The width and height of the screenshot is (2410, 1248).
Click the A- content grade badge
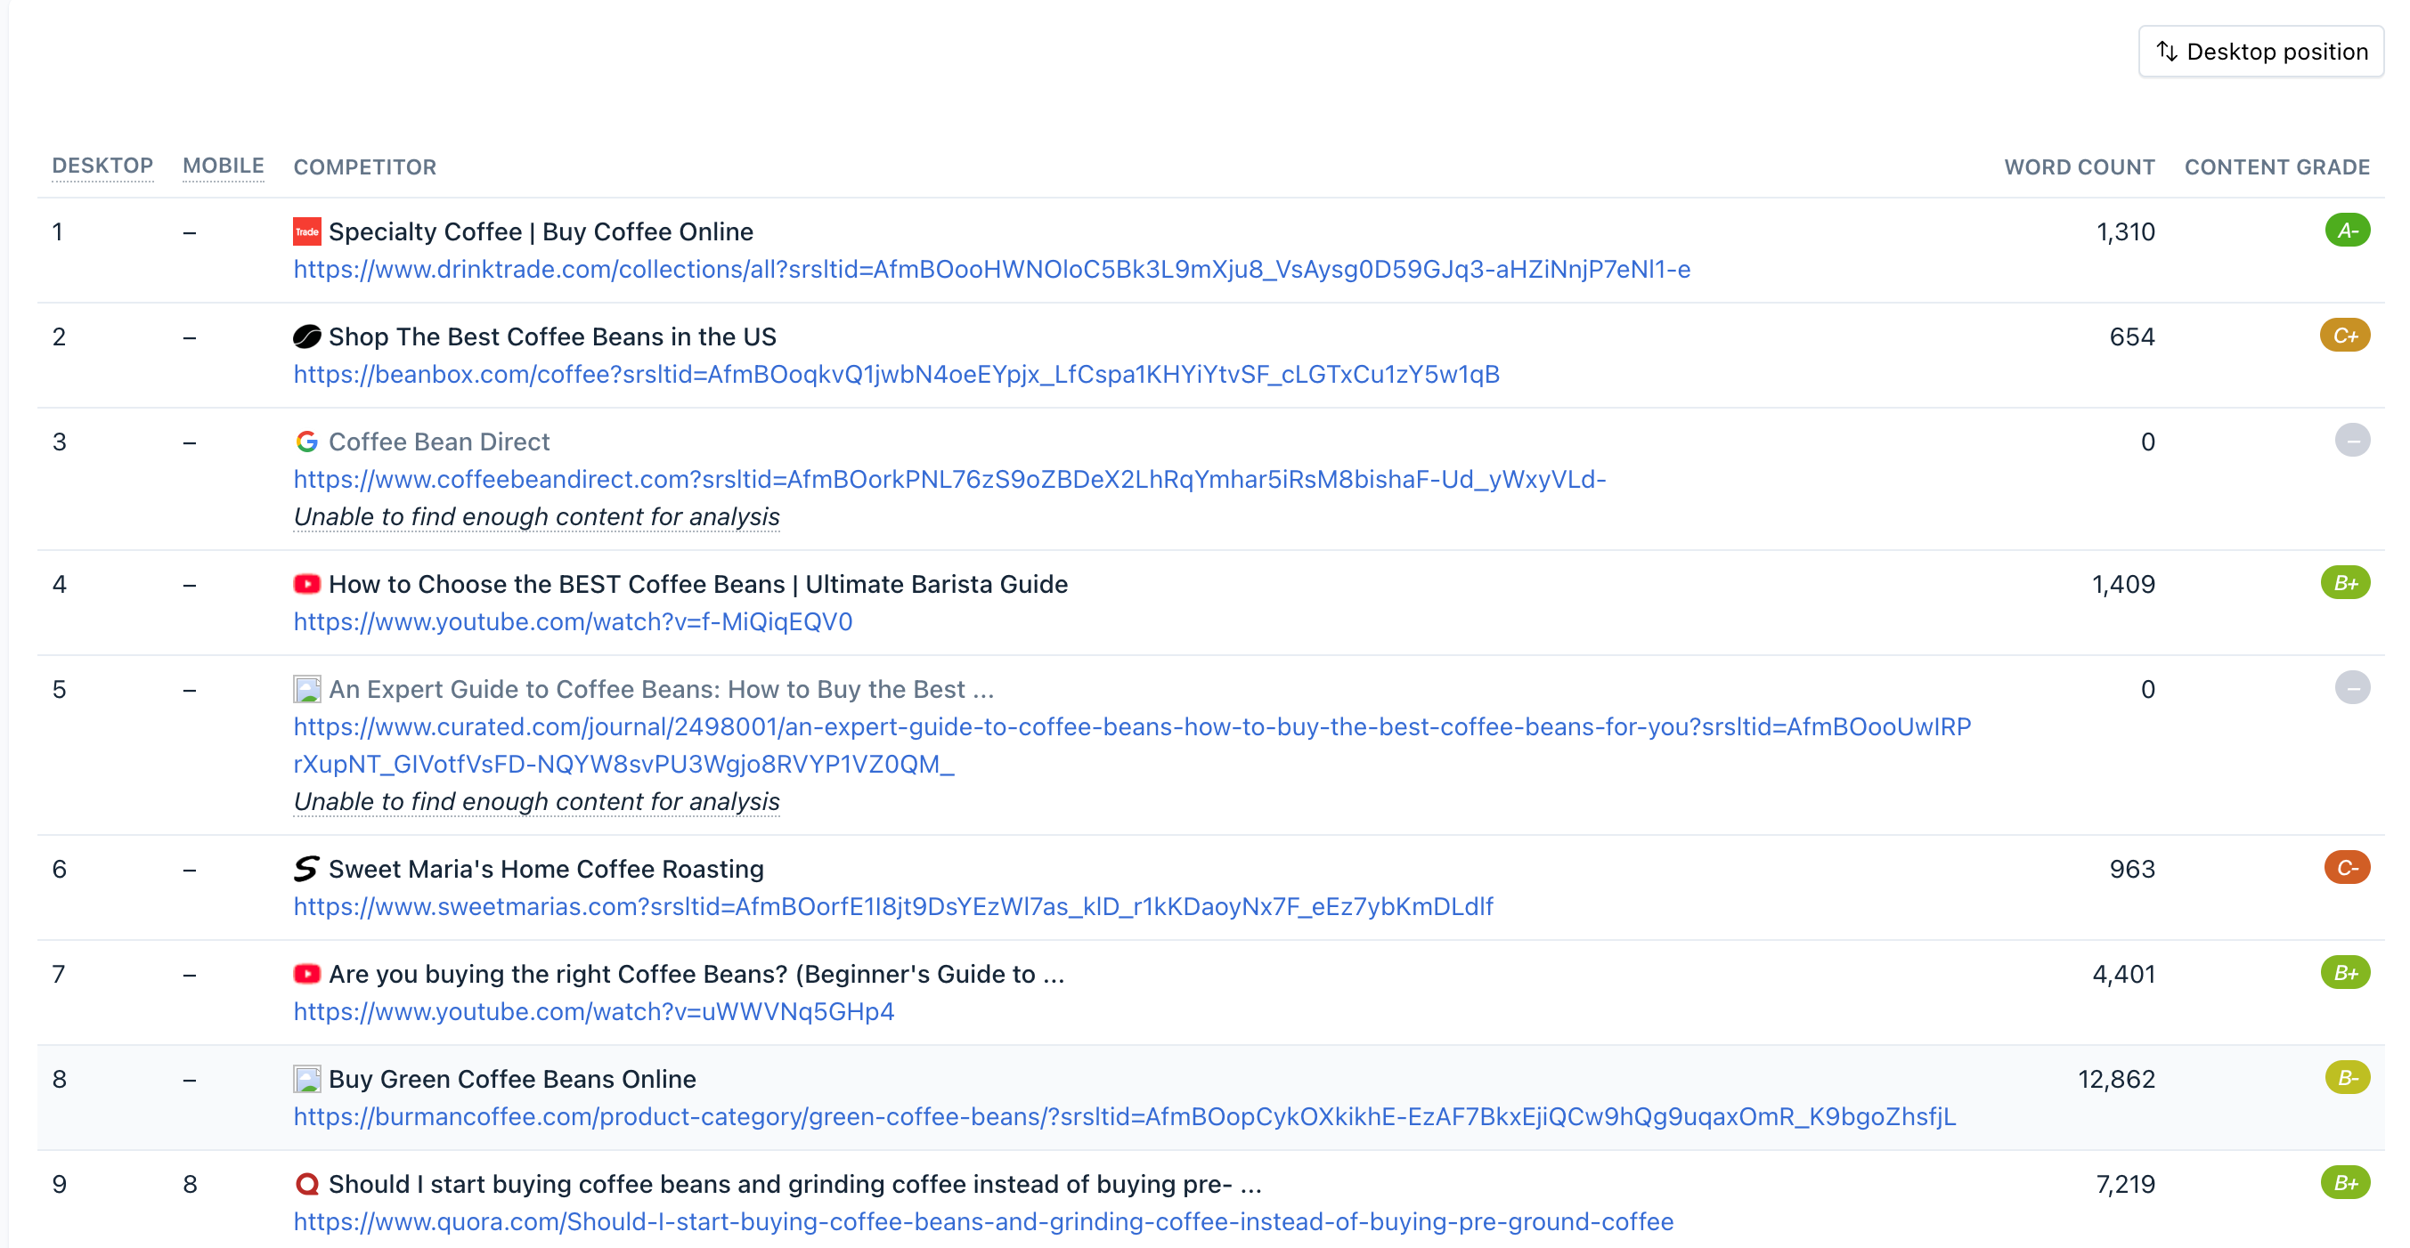click(2347, 230)
